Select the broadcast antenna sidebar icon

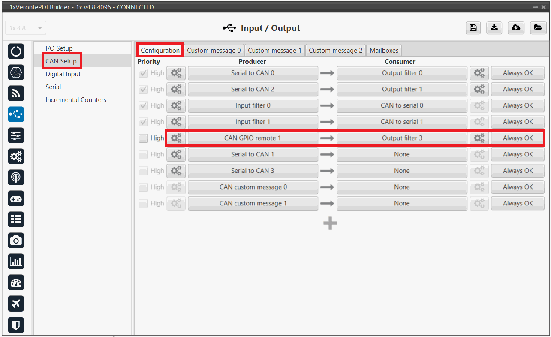(x=16, y=178)
